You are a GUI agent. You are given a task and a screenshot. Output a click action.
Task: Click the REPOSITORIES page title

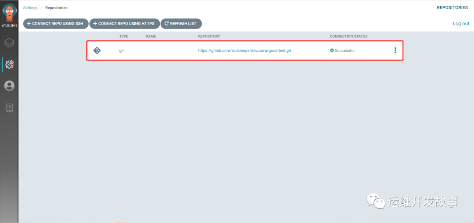[x=452, y=8]
